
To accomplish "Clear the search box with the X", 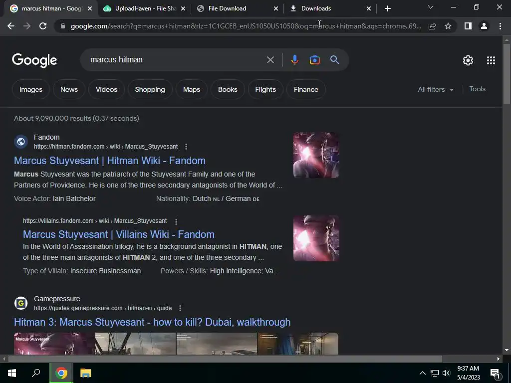I will pyautogui.click(x=270, y=60).
